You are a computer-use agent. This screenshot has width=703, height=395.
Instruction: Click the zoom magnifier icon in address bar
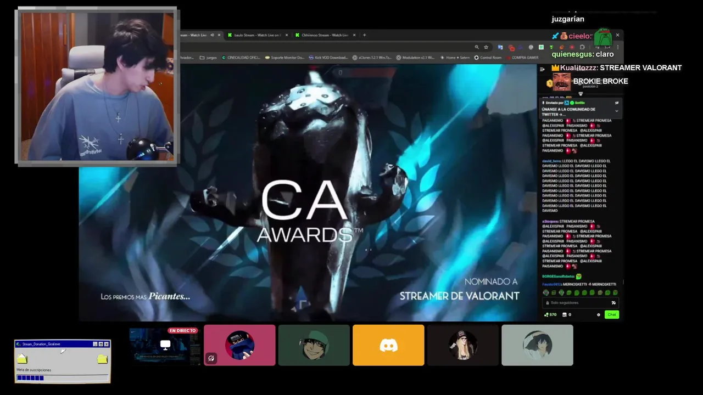pos(477,47)
